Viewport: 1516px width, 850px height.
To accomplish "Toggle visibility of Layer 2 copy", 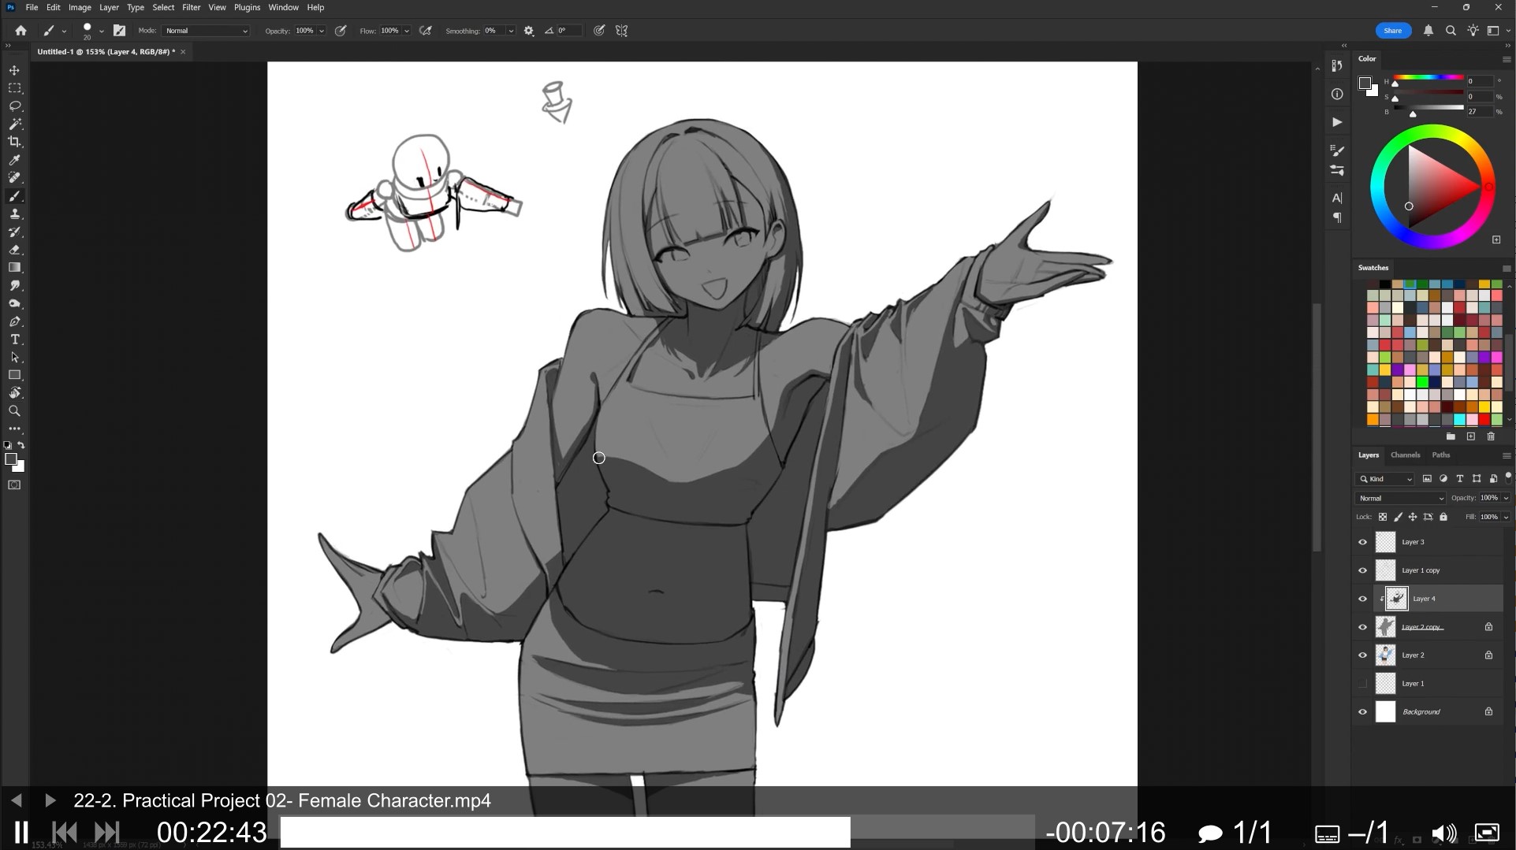I will click(1362, 627).
